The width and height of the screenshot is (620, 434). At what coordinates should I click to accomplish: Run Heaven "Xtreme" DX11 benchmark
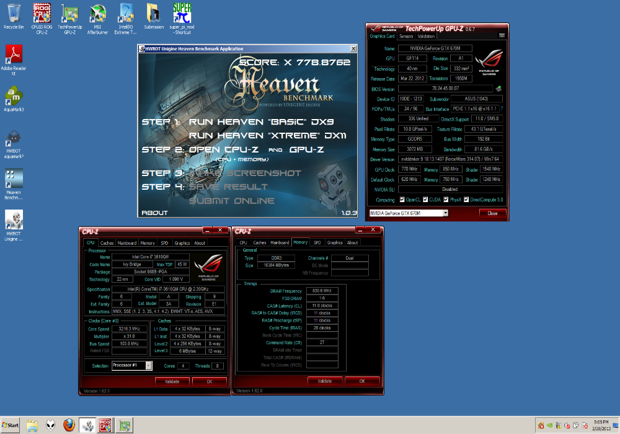pos(267,136)
